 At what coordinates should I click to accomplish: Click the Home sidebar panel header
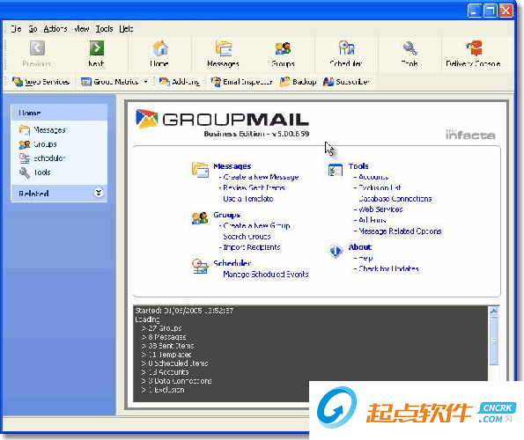click(x=59, y=113)
